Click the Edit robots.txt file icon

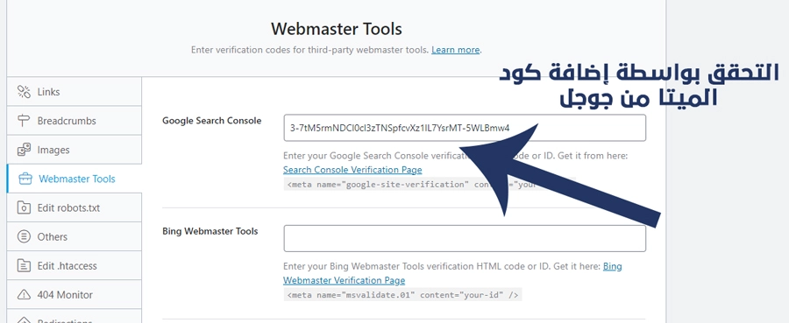[x=24, y=207]
